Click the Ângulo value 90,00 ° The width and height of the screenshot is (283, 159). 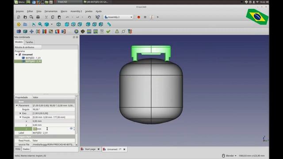click(x=54, y=110)
